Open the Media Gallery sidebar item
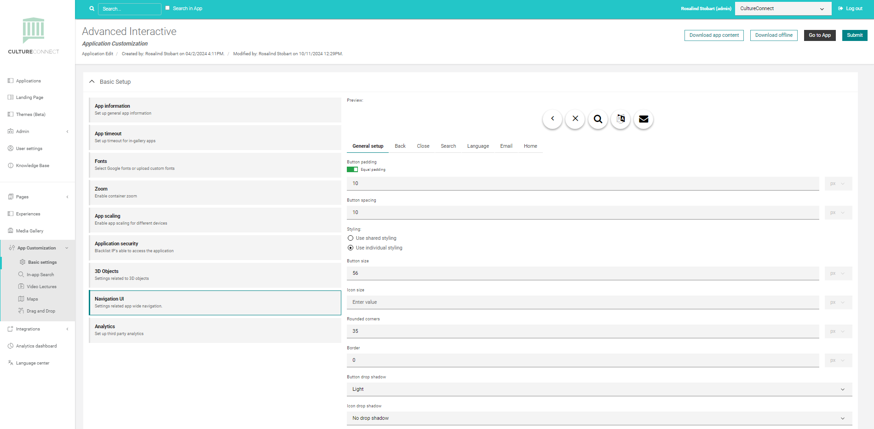Image resolution: width=874 pixels, height=429 pixels. pos(30,231)
